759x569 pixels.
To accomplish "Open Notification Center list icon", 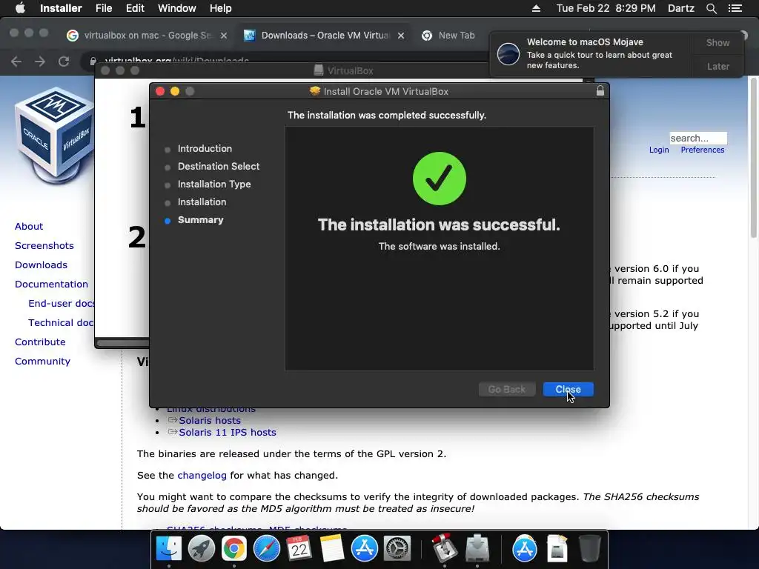I will pos(735,8).
